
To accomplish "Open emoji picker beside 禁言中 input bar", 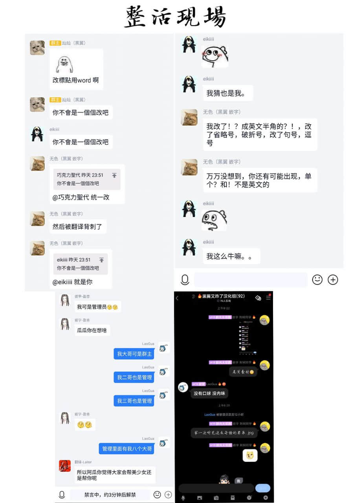I will pyautogui.click(x=157, y=495).
